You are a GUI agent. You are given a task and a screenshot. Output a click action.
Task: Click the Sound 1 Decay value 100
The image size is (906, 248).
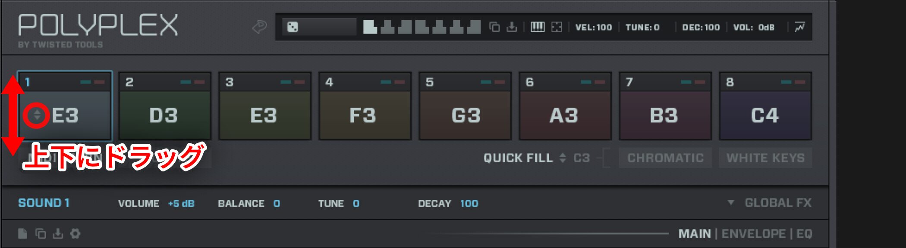tap(469, 203)
